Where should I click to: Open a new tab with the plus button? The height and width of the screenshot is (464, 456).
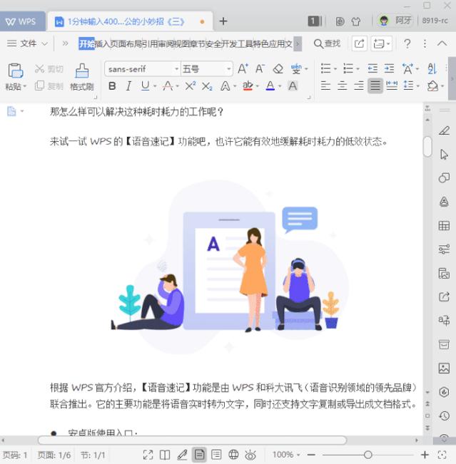pos(223,21)
